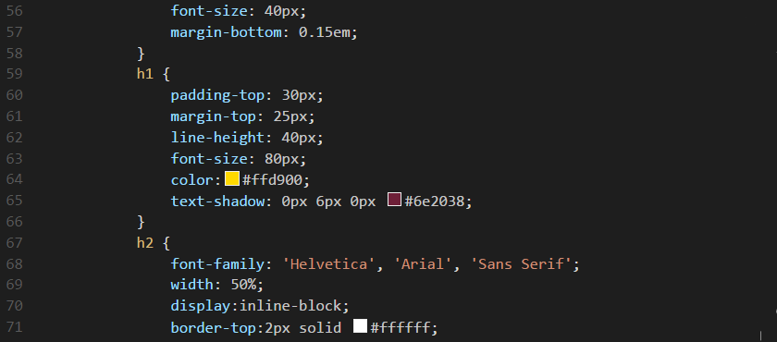Select line number 71
This screenshot has width=777, height=342.
pos(15,327)
